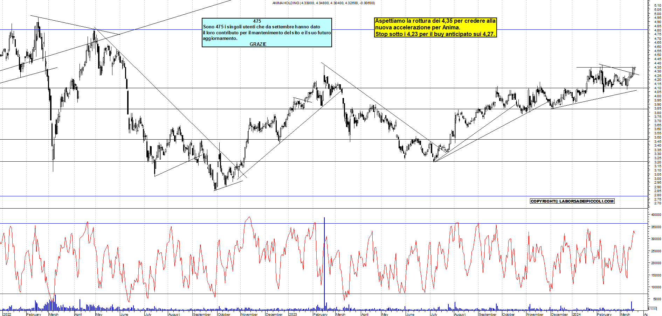Click the line starting 'Sono 475 i singoli utenti'

pyautogui.click(x=262, y=27)
